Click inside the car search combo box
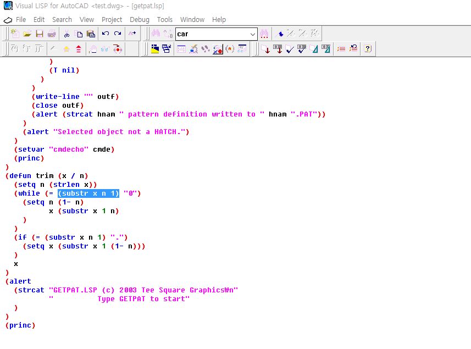Screen dimensions: 471x349 pos(214,34)
